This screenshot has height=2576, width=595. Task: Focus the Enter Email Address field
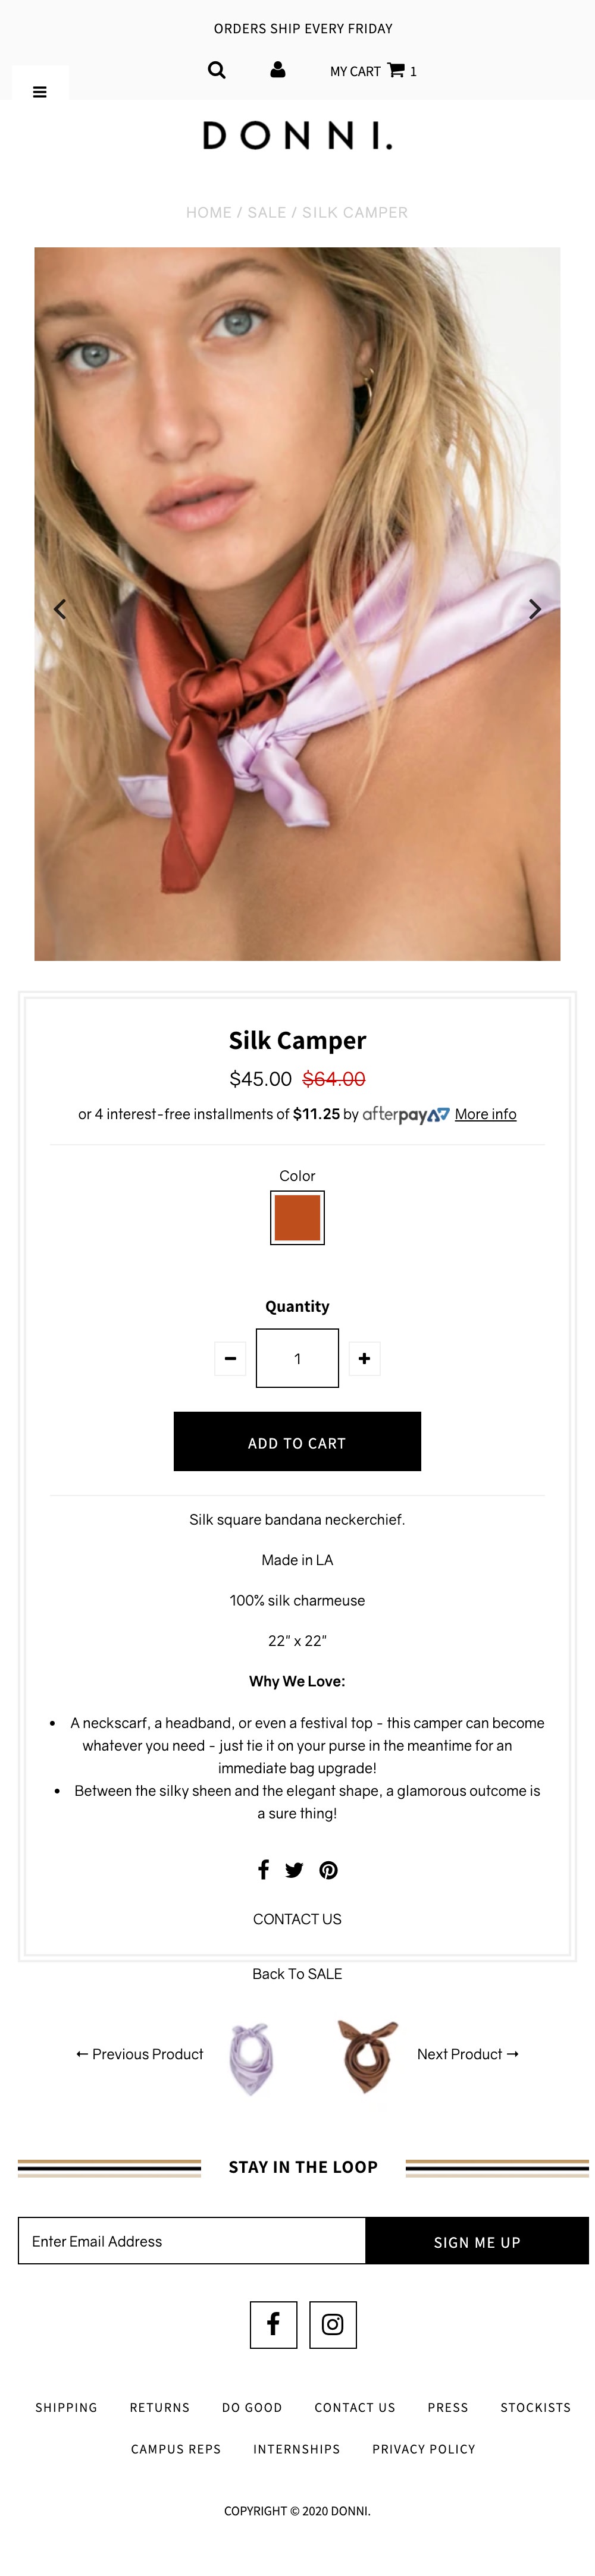tap(192, 2241)
